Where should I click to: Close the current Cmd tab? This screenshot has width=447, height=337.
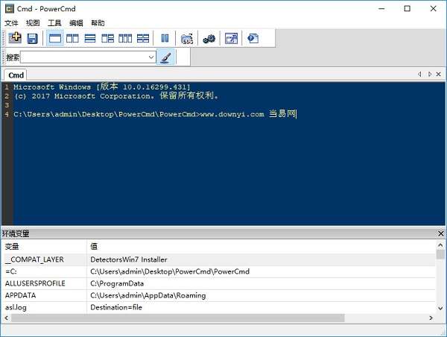click(439, 75)
